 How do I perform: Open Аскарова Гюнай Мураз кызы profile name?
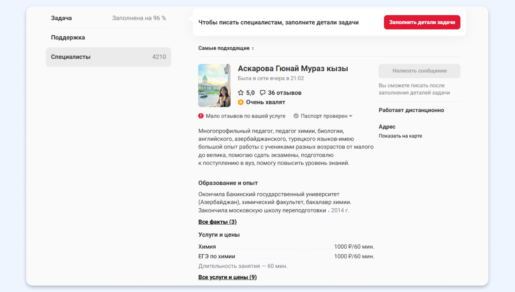pos(293,69)
